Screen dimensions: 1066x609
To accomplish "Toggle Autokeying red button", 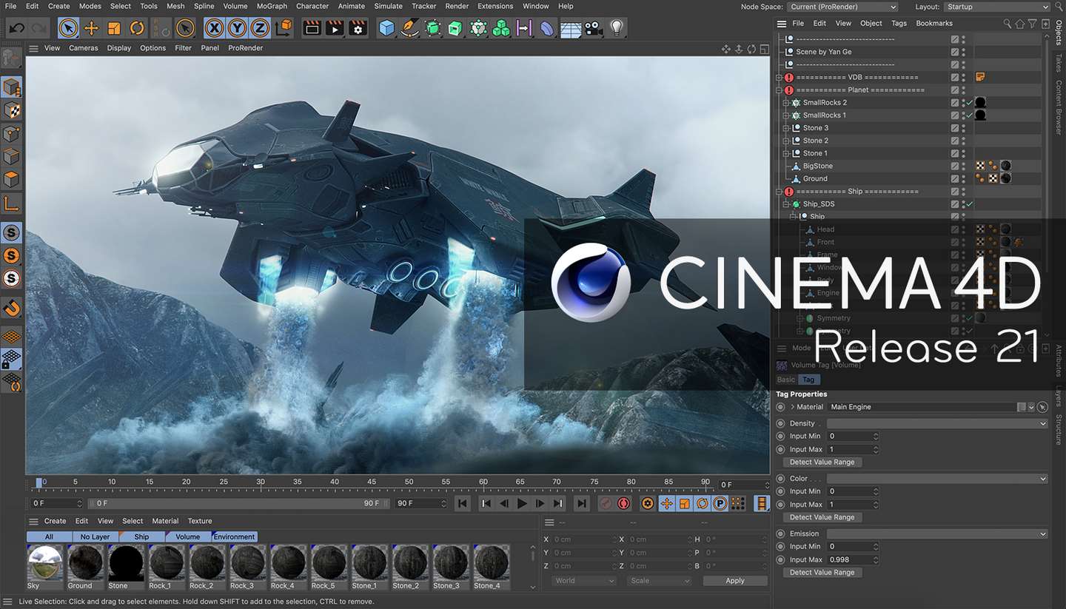I will (625, 503).
